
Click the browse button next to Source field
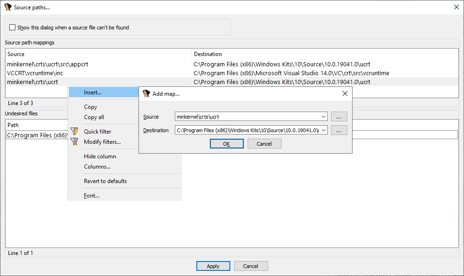(x=339, y=116)
